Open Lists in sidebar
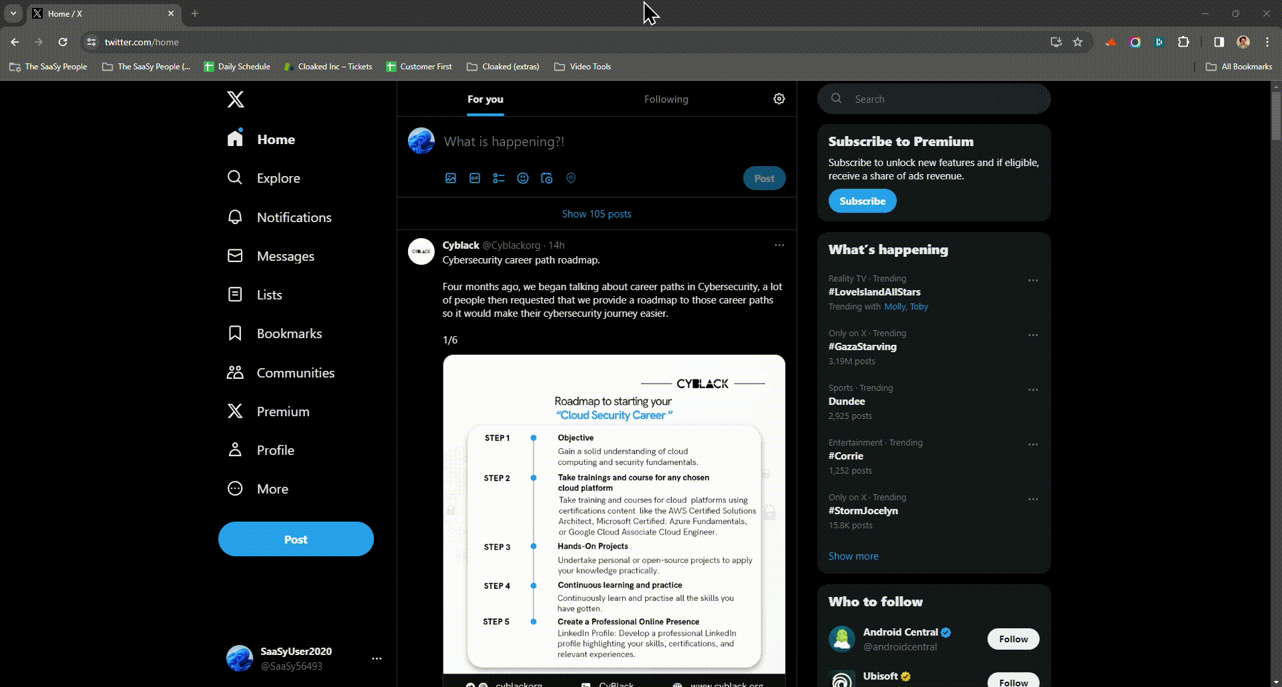Viewport: 1282px width, 687px height. [x=254, y=295]
